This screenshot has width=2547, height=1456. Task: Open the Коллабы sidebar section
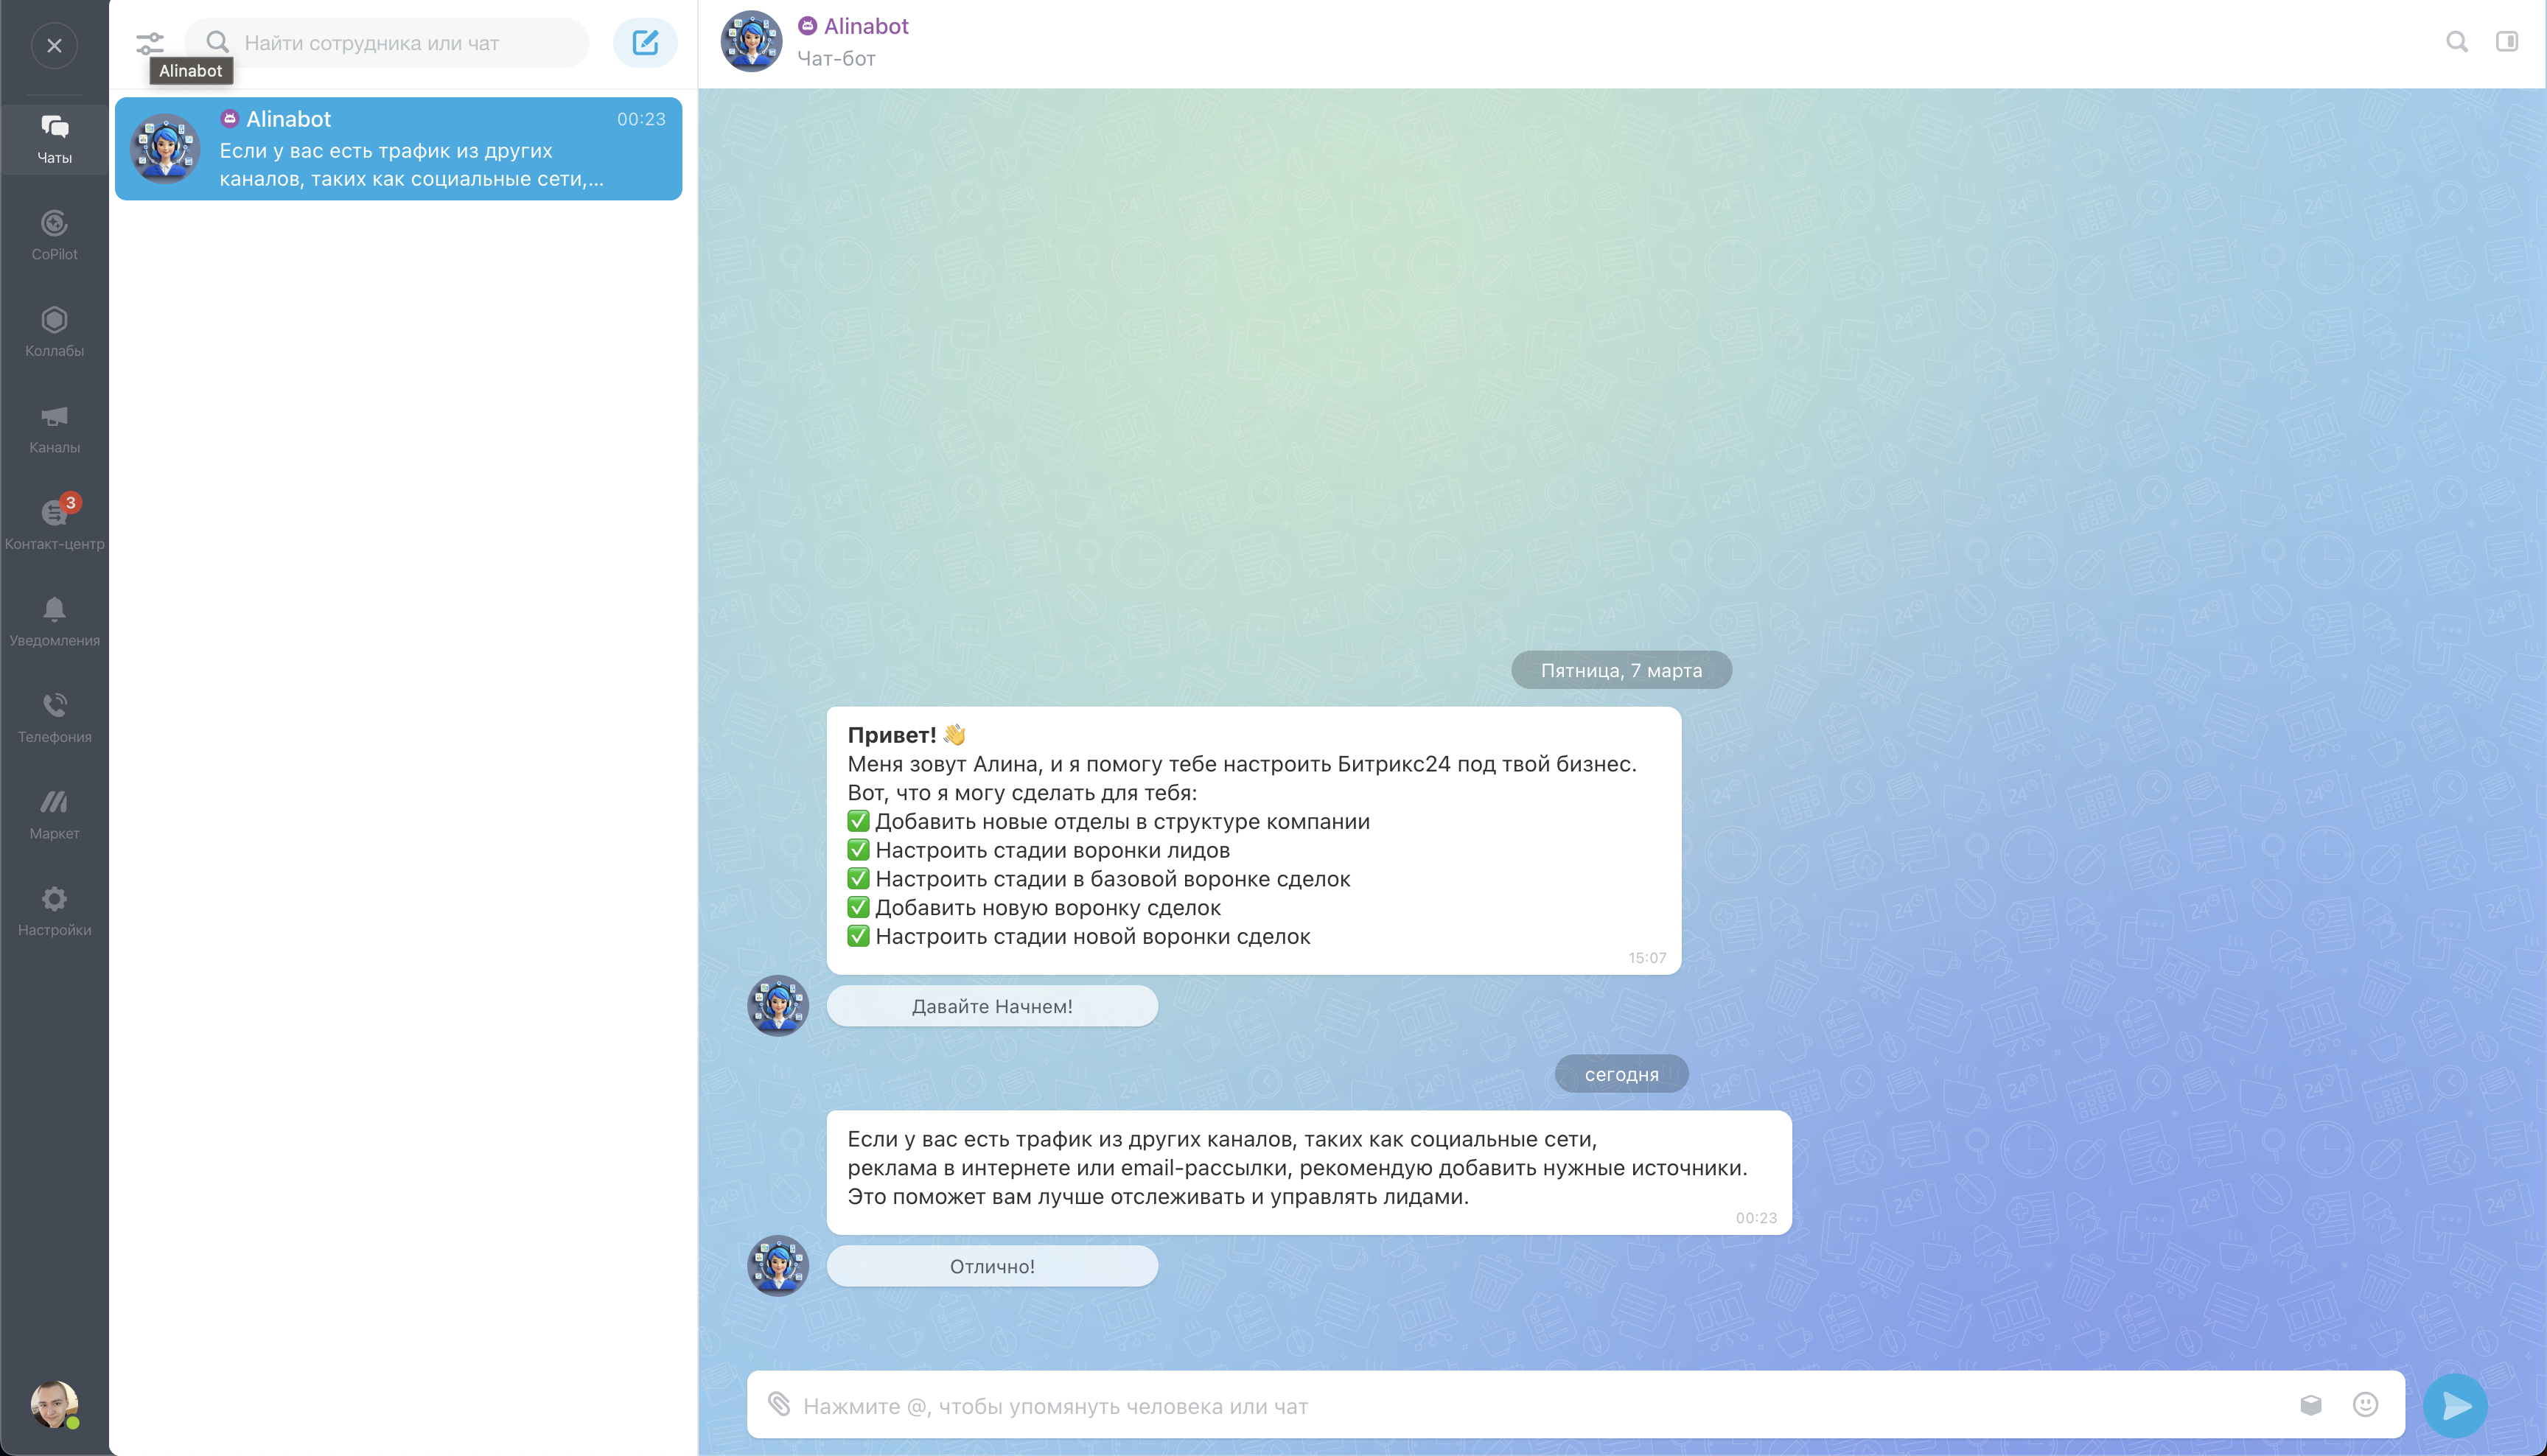[54, 331]
